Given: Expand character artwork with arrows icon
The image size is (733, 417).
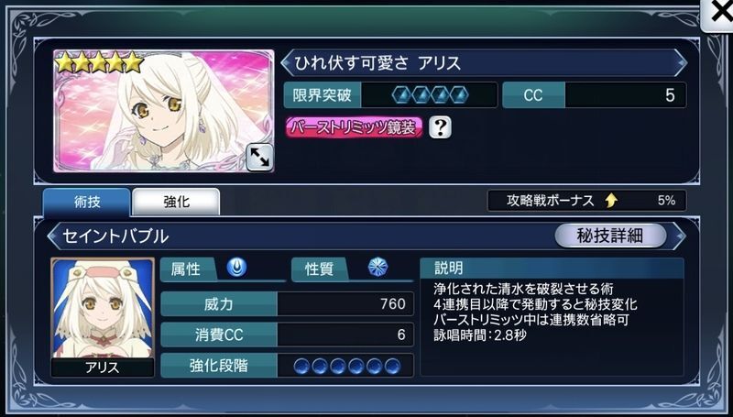Looking at the screenshot, I should [260, 158].
